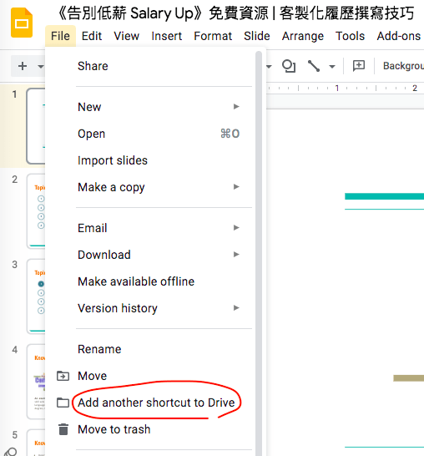Click the new slide plus button
This screenshot has height=456, width=424.
tap(23, 66)
